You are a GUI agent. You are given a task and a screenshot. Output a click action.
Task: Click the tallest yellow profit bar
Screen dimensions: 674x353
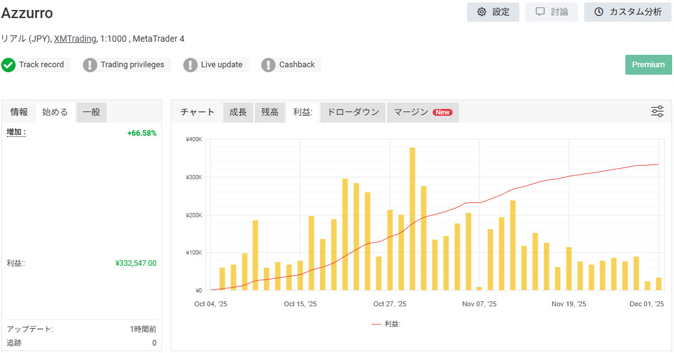(412, 218)
